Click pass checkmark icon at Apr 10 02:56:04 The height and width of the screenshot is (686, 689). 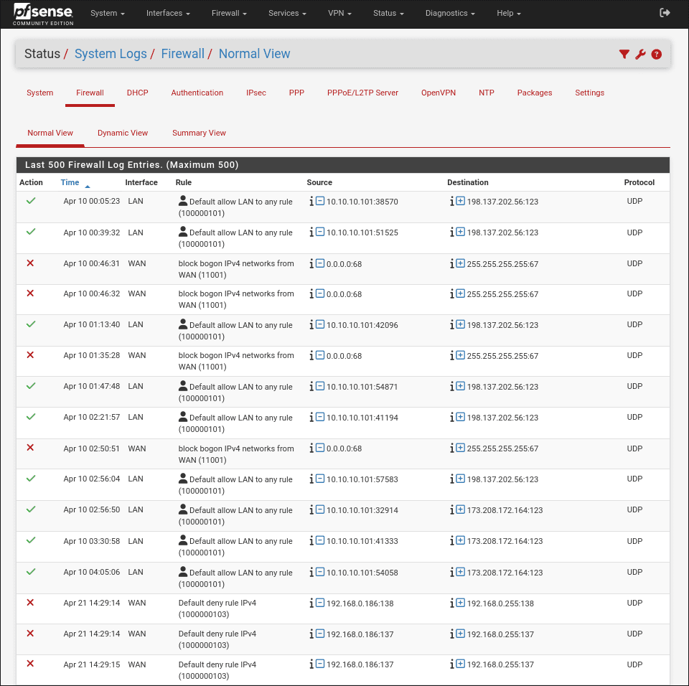(x=31, y=478)
